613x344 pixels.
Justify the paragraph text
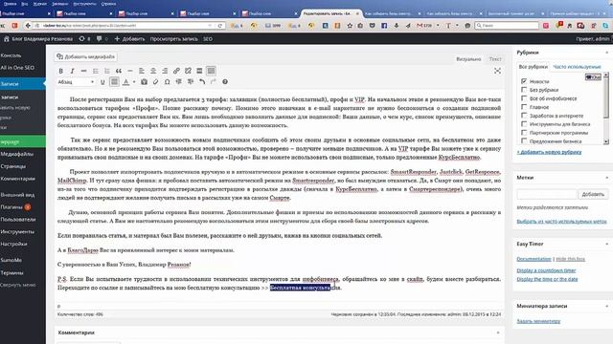114,82
